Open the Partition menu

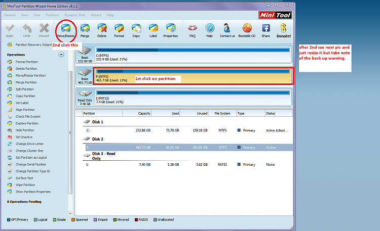coord(52,15)
